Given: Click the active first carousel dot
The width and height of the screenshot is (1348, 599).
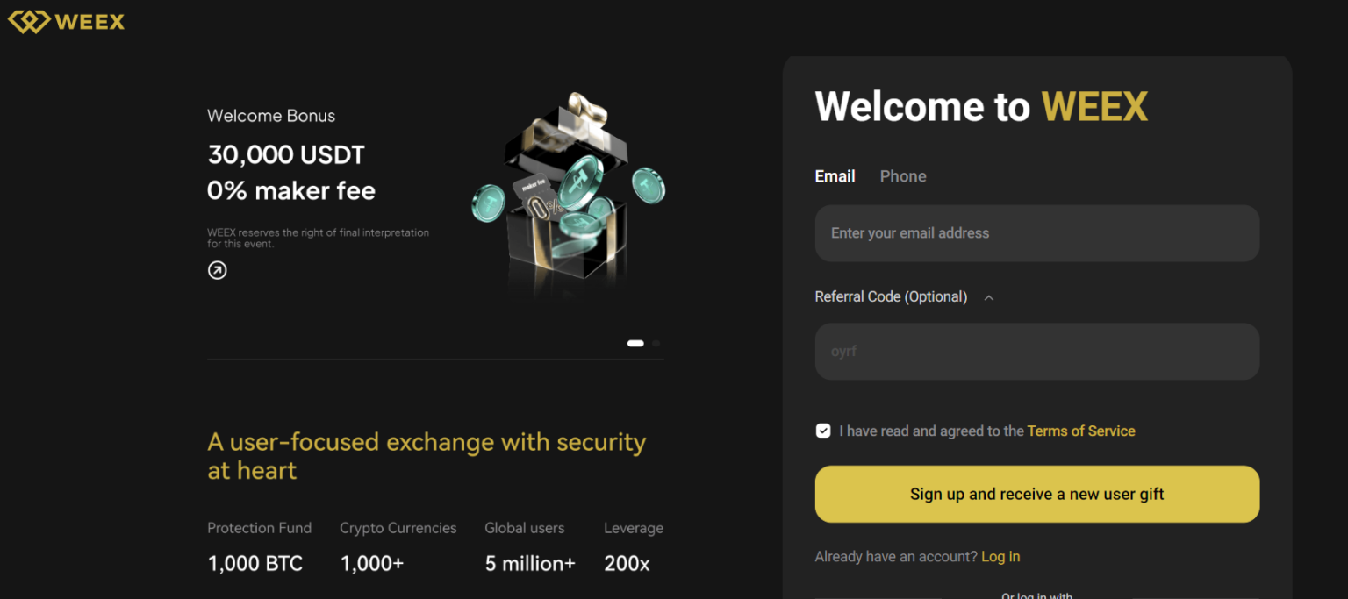Looking at the screenshot, I should coord(635,343).
